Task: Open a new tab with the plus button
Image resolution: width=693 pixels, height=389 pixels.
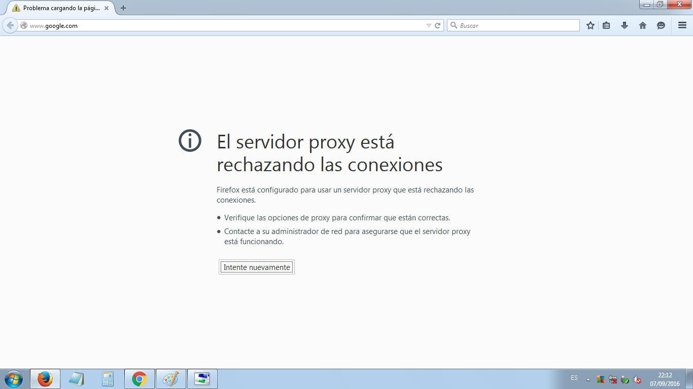Action: pos(123,8)
